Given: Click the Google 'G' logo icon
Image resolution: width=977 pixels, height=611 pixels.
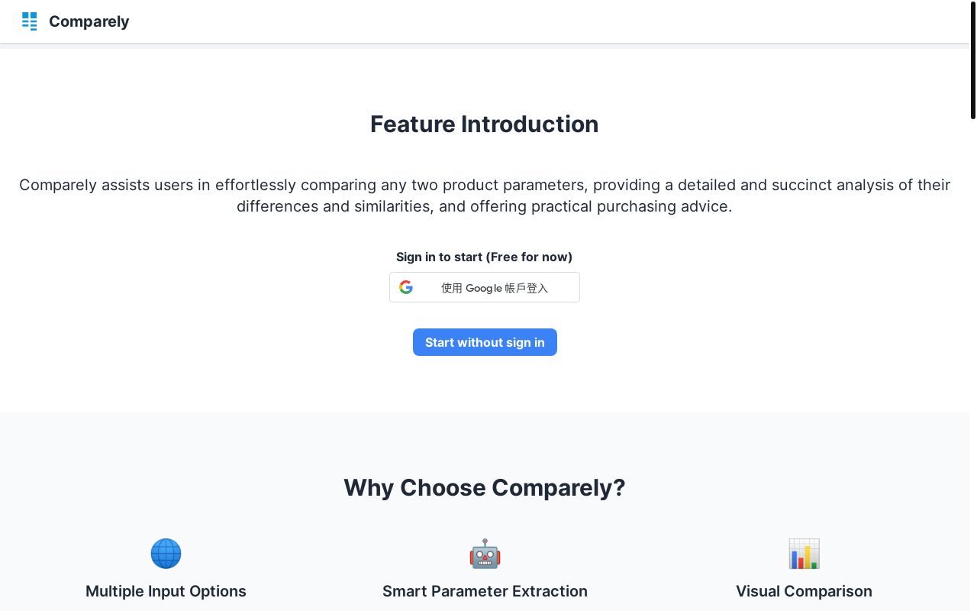Looking at the screenshot, I should [406, 287].
